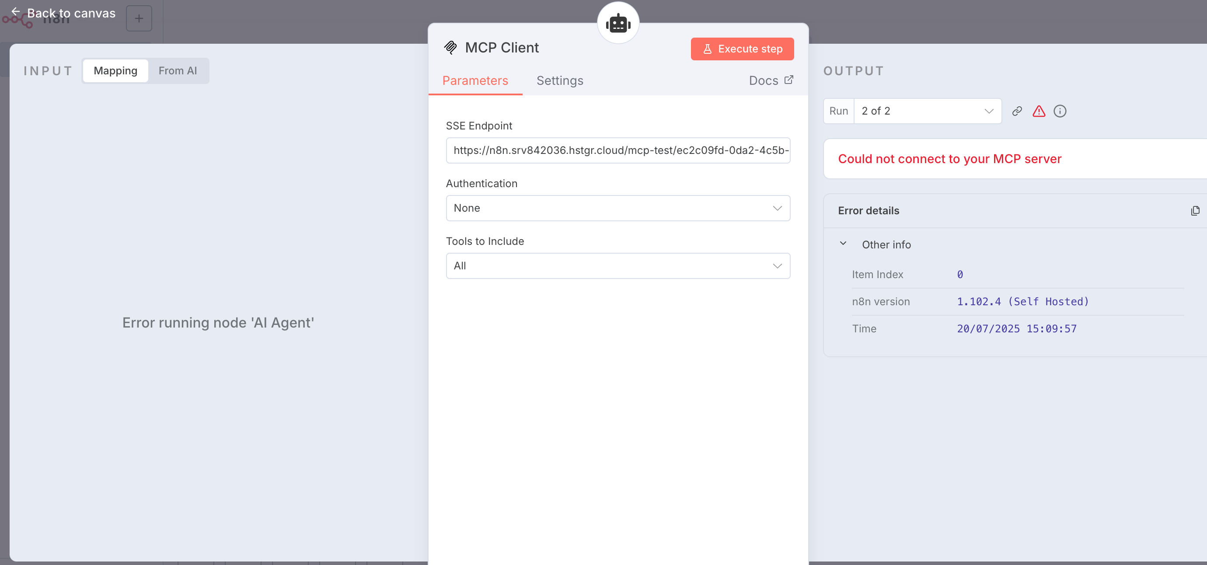This screenshot has height=565, width=1207.
Task: Click the output info circle icon
Action: 1060,111
